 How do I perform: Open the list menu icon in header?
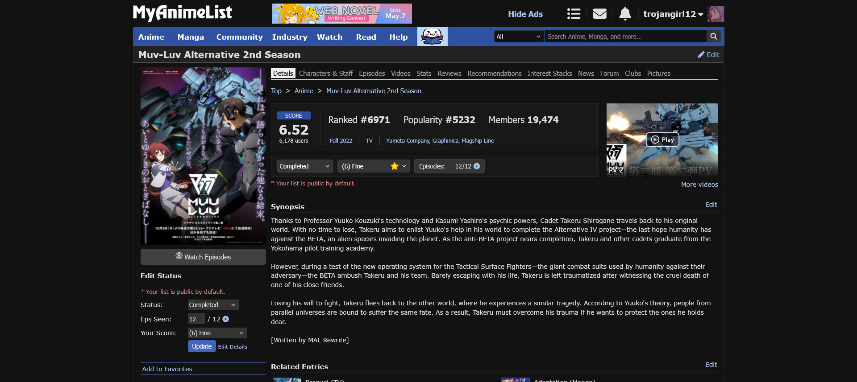(x=574, y=14)
